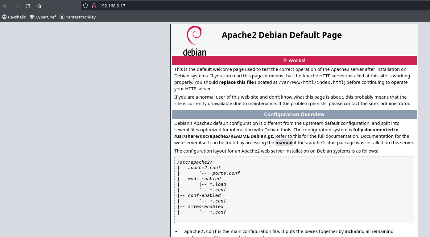
Task: Click the /usr/share/doc/apache2/README.Debian.gz text
Action: tap(224, 136)
